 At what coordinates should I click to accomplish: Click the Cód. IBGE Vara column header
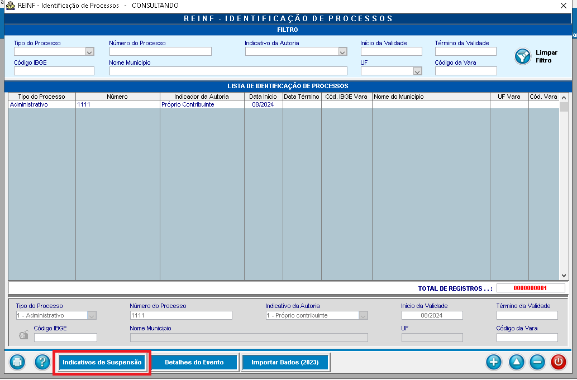pos(347,97)
